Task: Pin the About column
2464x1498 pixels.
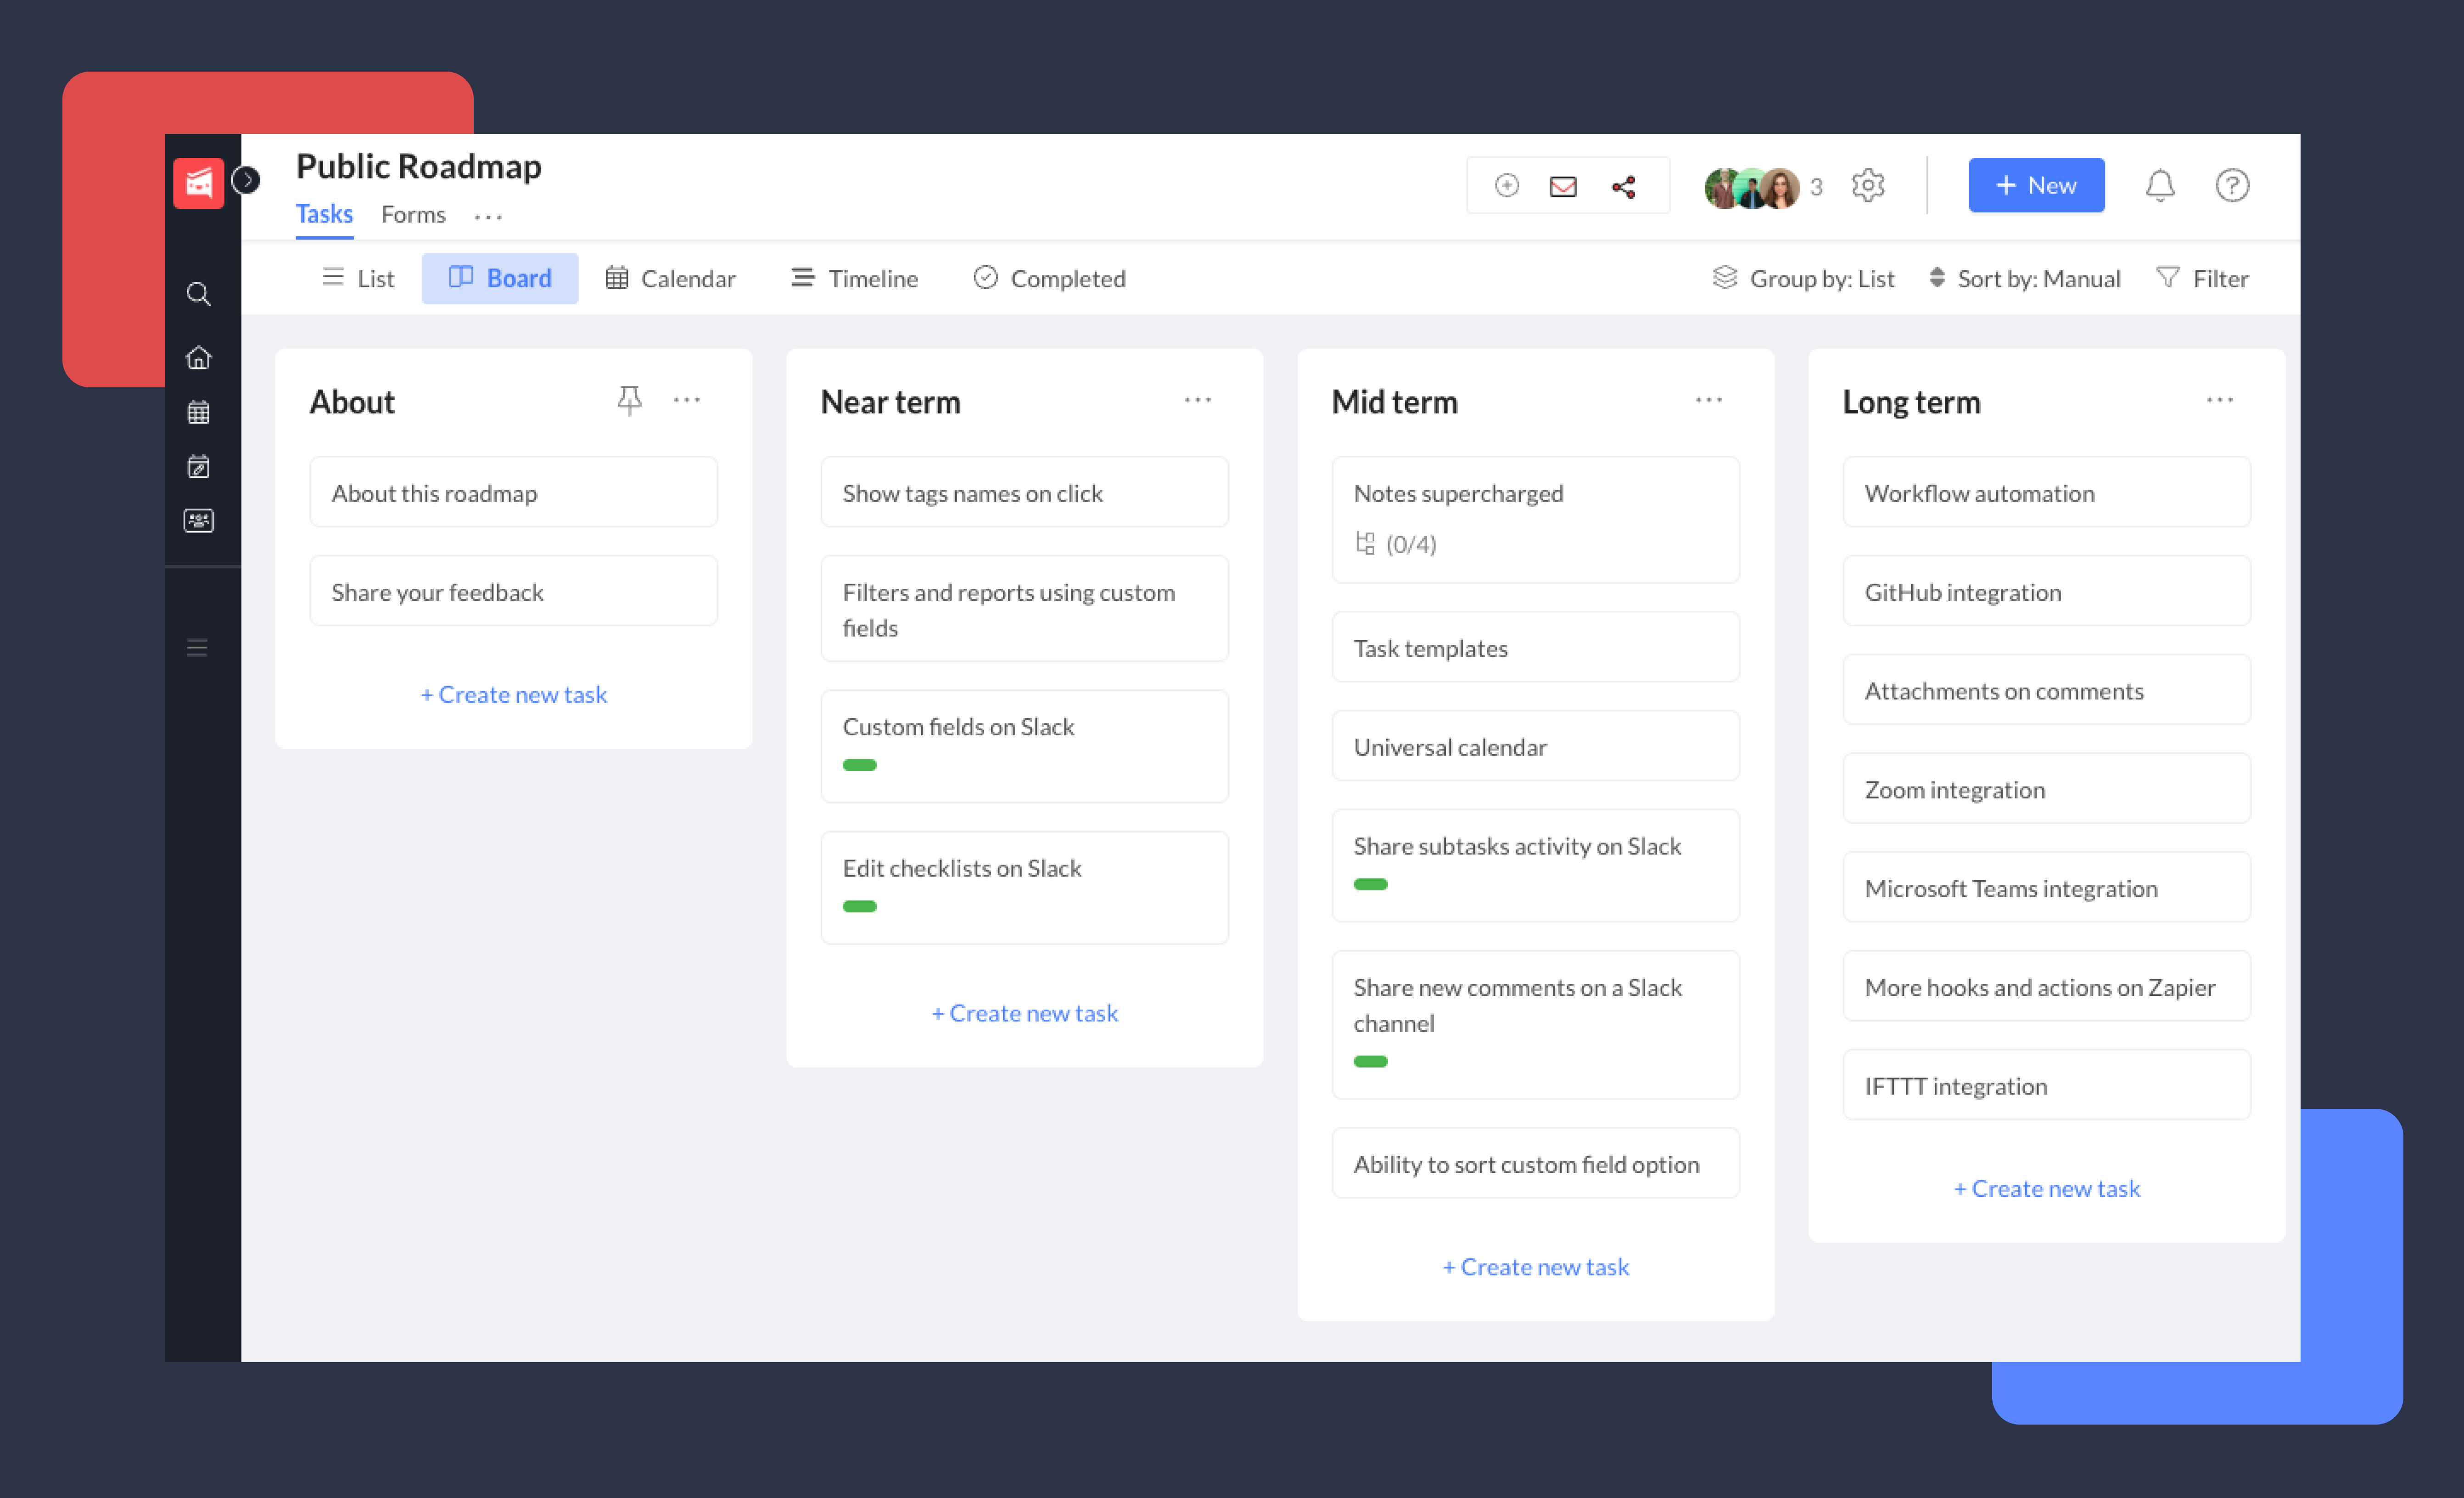Action: click(630, 400)
